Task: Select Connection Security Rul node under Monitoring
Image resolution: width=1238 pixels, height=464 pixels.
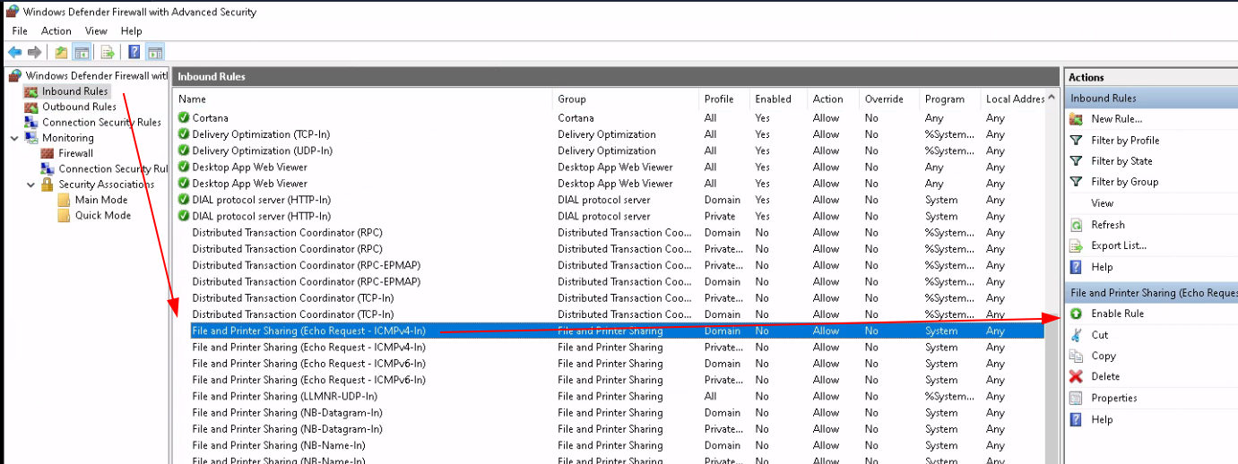Action: click(113, 168)
